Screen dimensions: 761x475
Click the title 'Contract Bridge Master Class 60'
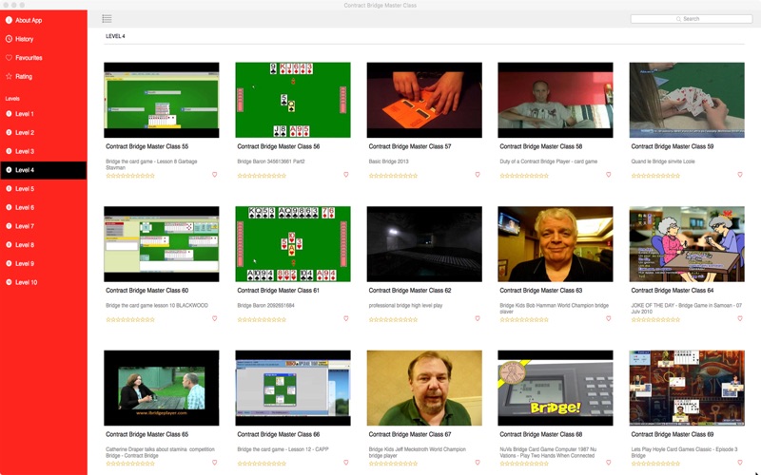pos(147,291)
